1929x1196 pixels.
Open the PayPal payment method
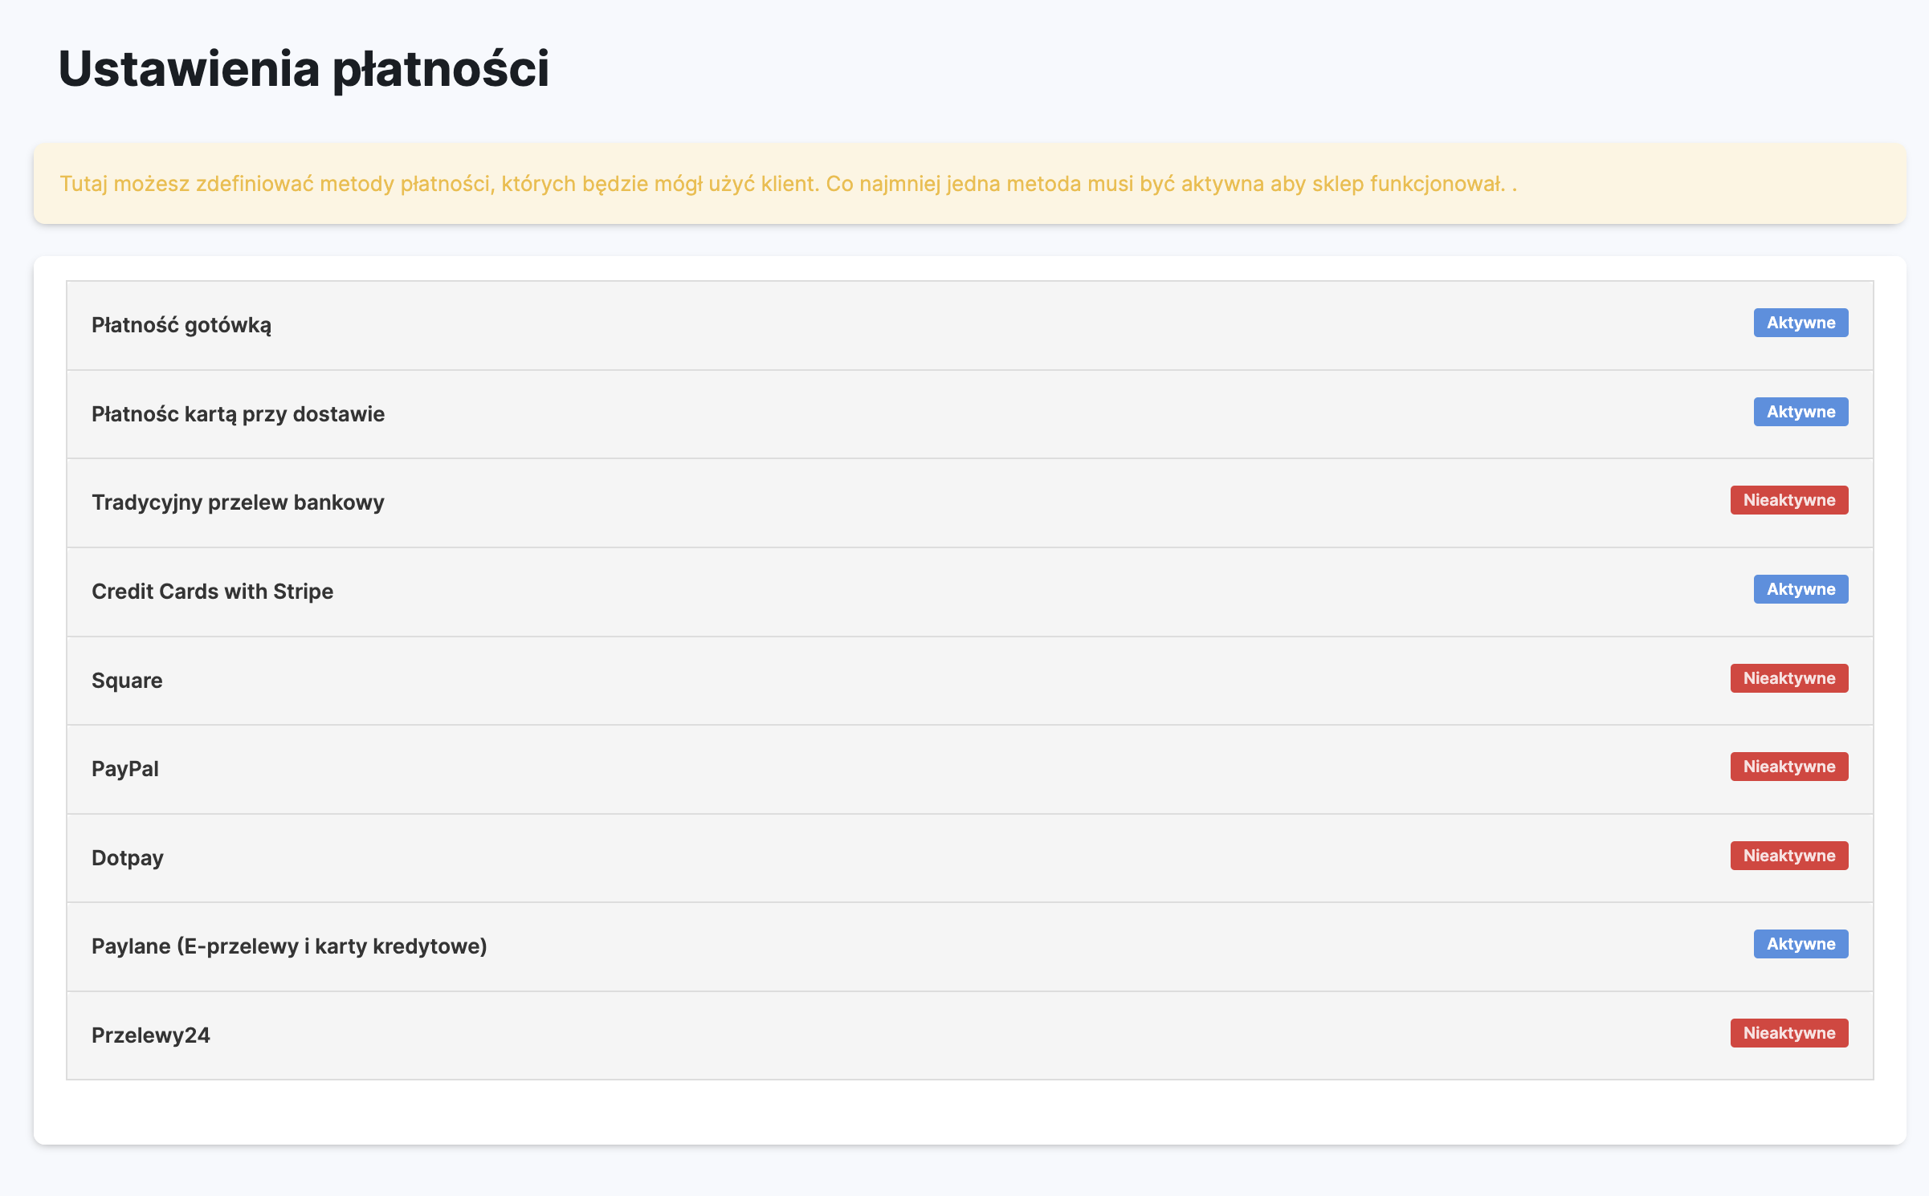125,769
